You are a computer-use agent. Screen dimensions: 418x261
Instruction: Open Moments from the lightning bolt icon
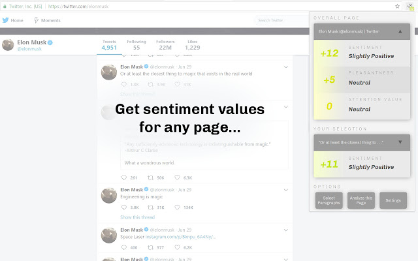pyautogui.click(x=37, y=20)
